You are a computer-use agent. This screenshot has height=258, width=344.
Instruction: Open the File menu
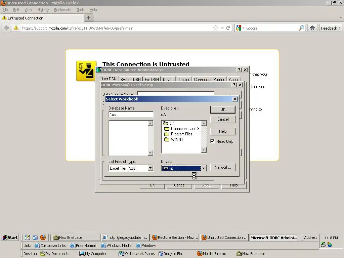pyautogui.click(x=5, y=10)
